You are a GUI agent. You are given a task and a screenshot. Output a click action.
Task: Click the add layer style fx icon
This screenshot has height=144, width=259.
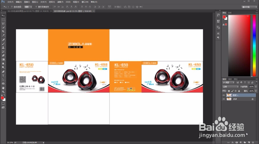click(233, 142)
